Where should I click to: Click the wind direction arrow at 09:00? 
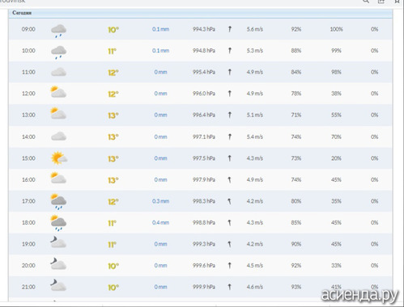[x=230, y=29]
